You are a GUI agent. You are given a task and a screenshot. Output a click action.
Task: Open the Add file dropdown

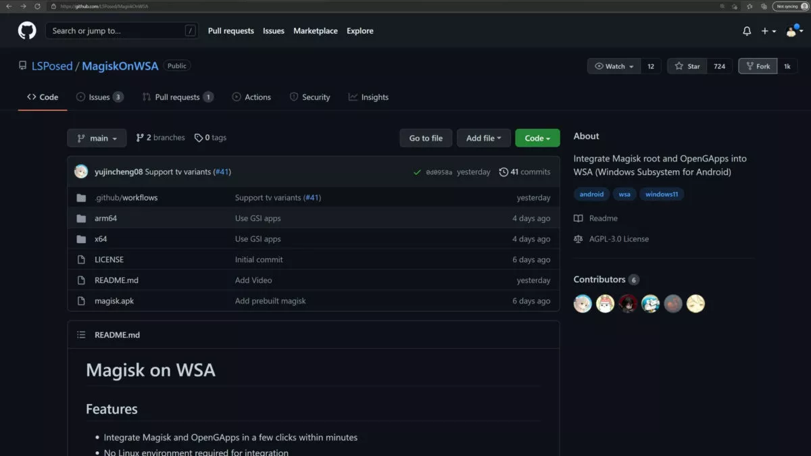coord(483,138)
